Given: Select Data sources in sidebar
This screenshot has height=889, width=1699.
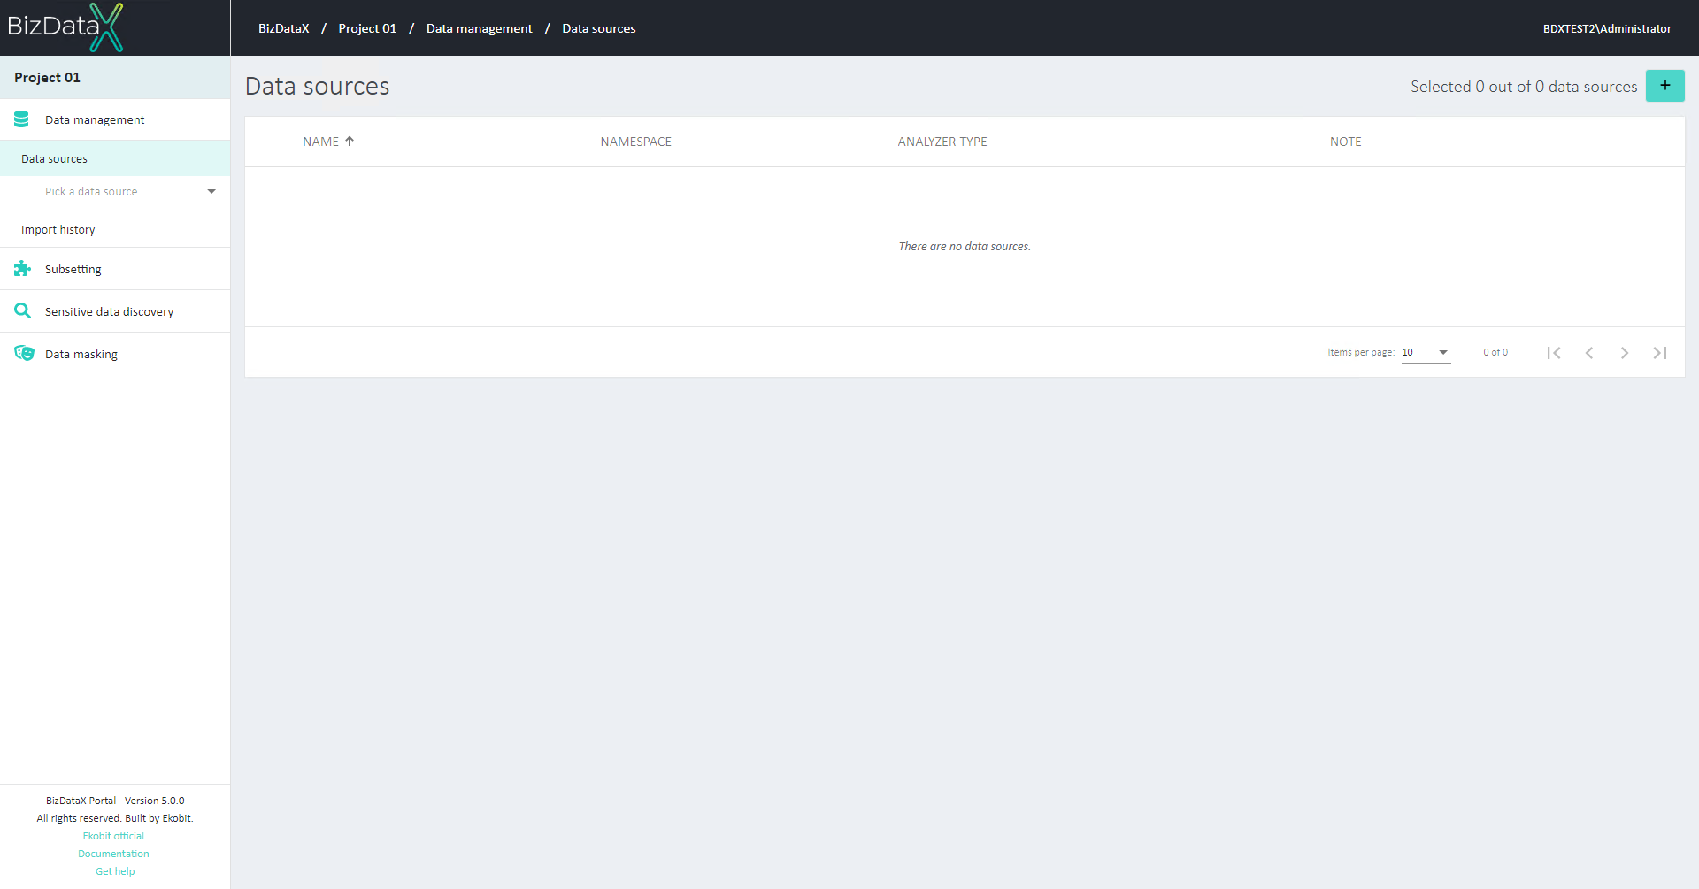Looking at the screenshot, I should [x=115, y=158].
